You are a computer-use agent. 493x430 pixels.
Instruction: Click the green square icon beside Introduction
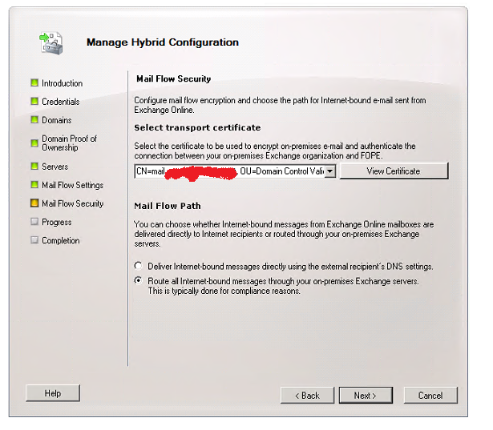[34, 83]
